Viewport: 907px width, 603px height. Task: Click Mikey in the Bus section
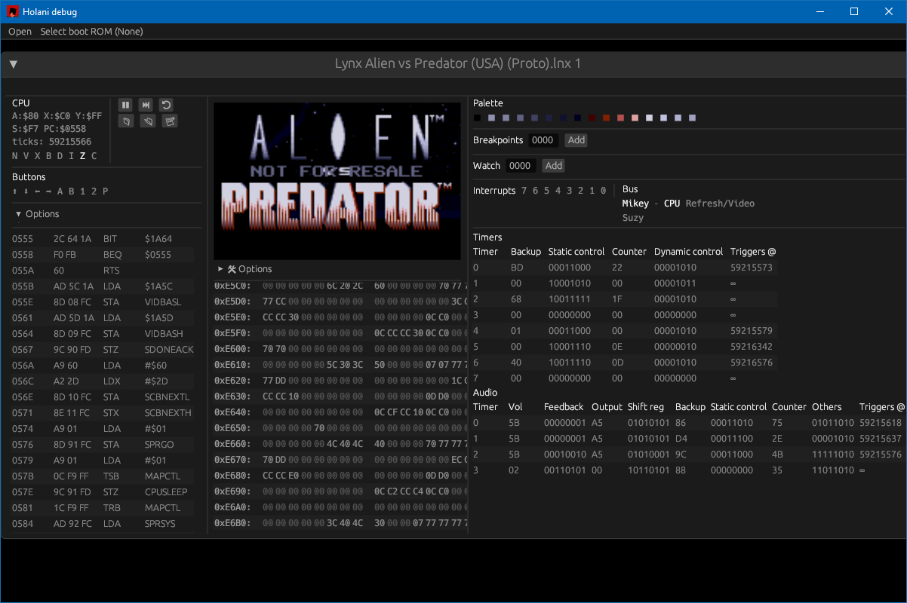coord(635,204)
